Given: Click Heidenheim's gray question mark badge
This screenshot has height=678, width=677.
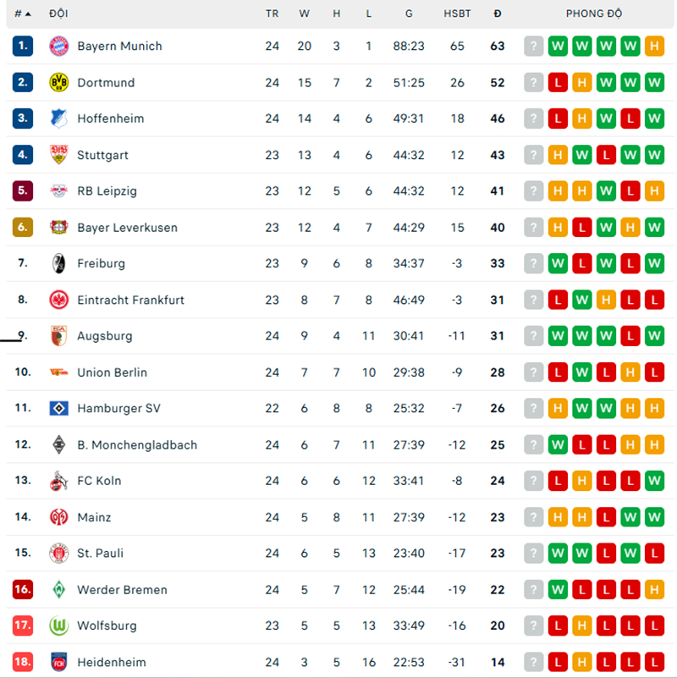Looking at the screenshot, I should (533, 663).
